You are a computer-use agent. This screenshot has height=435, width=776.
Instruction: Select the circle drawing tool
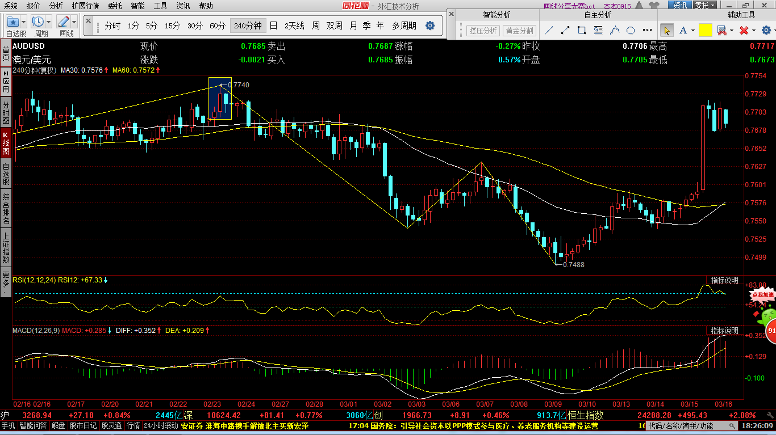pyautogui.click(x=631, y=30)
